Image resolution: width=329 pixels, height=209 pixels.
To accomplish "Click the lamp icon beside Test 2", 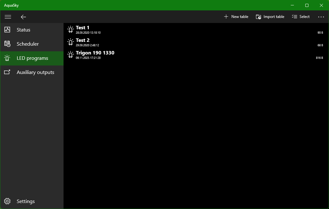I will pos(70,42).
